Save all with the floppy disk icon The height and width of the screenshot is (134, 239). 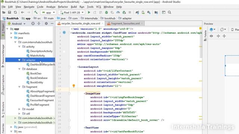[x=9, y=12]
